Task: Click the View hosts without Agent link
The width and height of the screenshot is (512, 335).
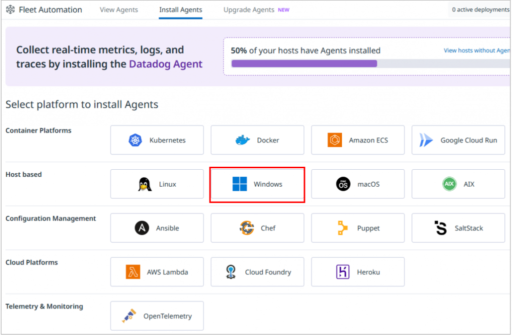Action: click(476, 50)
